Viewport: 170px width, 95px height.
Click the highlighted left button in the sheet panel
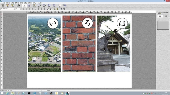160,16
